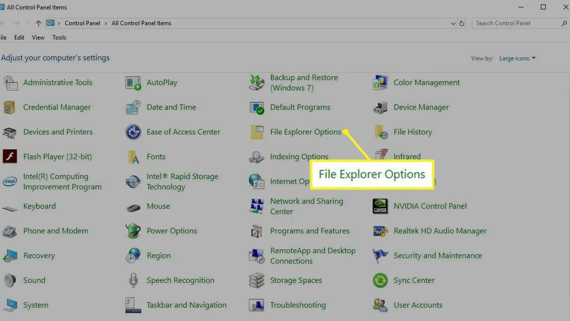Click the Forward navigation arrow
Viewport: 570px width, 321px height.
pos(17,23)
